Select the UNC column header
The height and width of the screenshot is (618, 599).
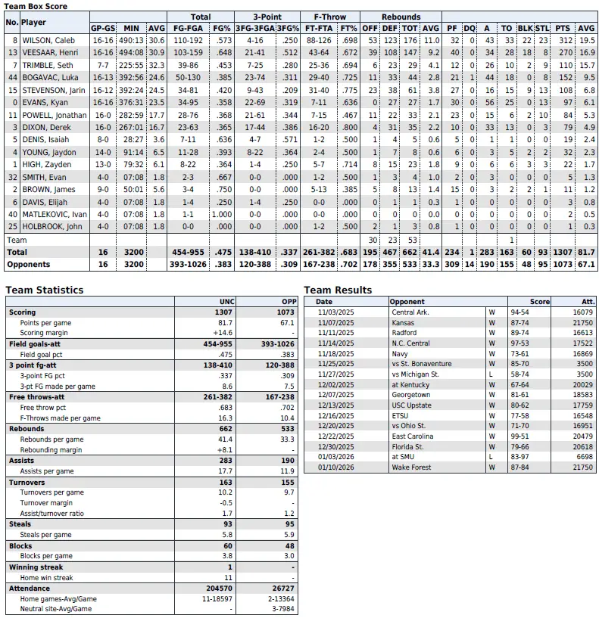(226, 301)
